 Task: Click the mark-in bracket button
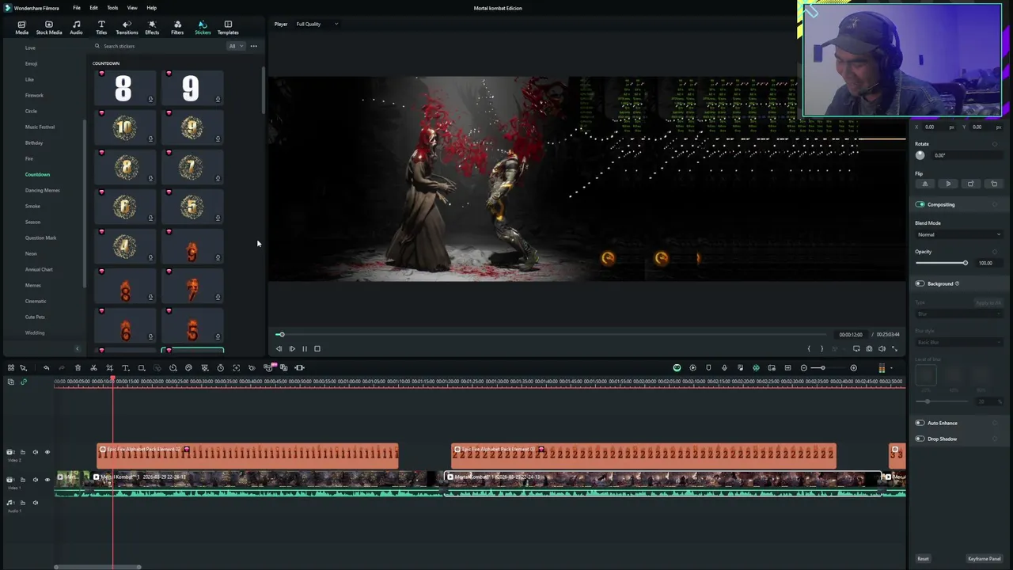coord(809,349)
